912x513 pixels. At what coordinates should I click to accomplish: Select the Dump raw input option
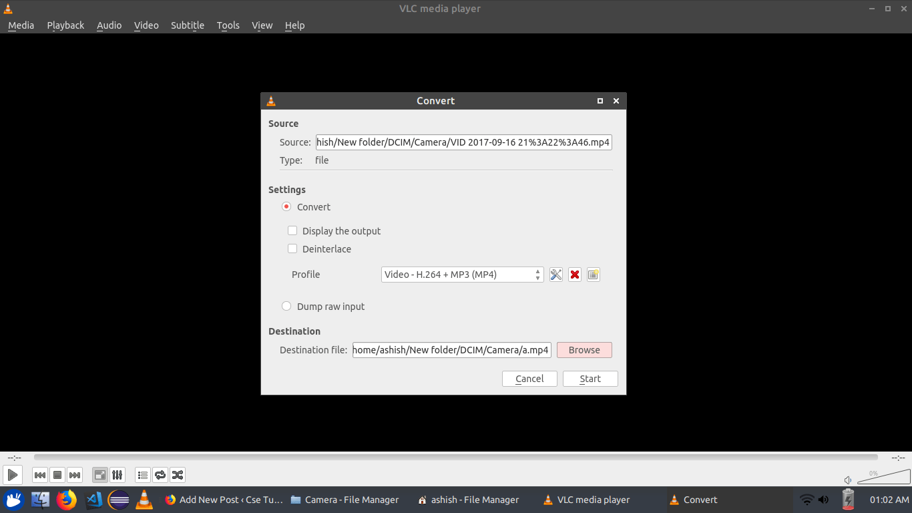coord(286,305)
